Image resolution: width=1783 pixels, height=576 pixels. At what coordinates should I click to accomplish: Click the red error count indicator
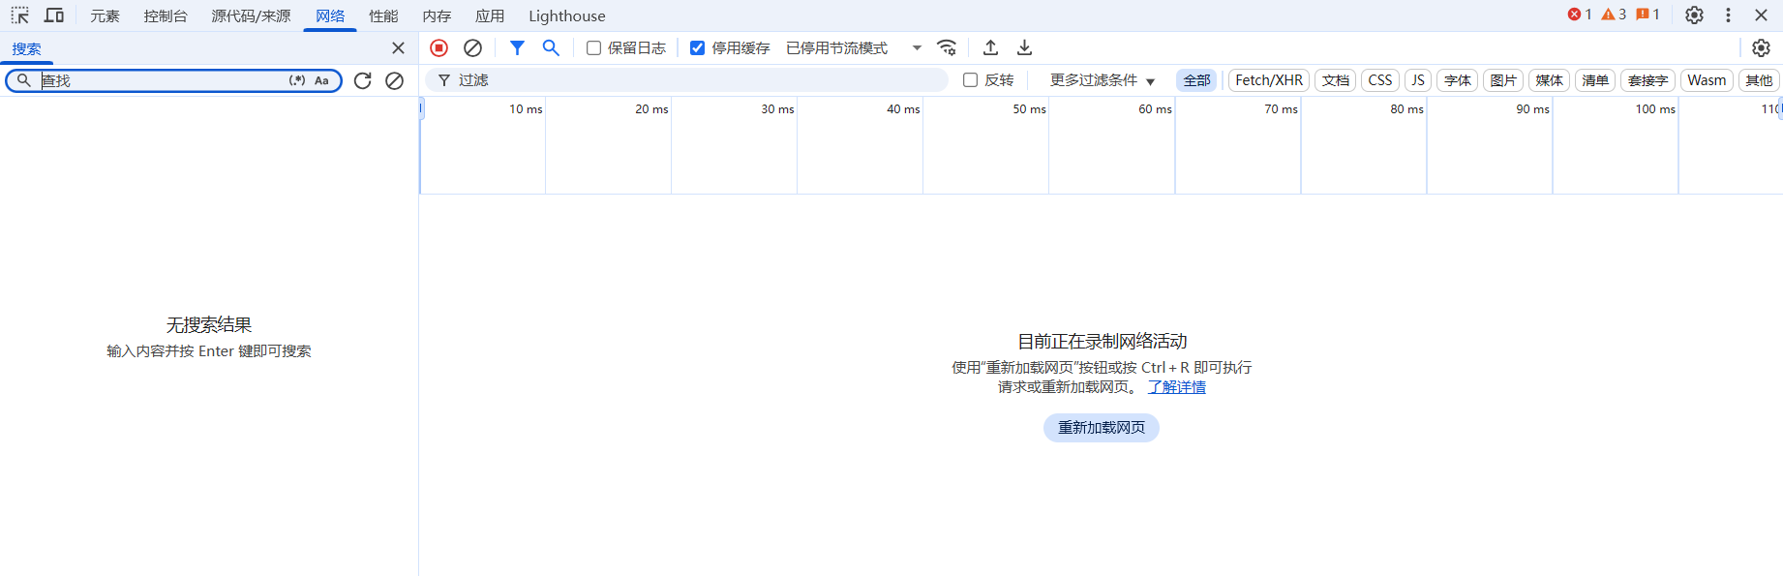click(1580, 15)
